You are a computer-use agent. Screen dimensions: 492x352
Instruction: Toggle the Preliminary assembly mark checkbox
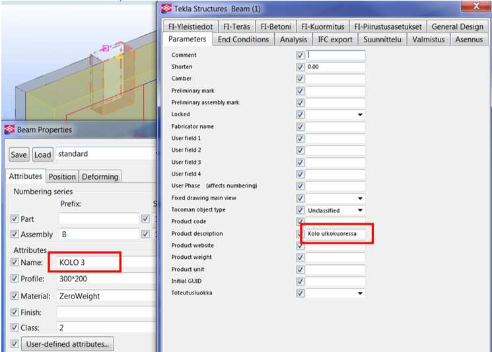[300, 103]
